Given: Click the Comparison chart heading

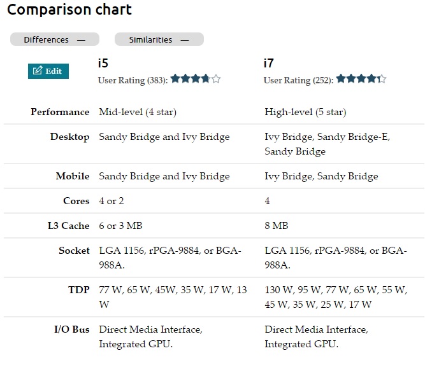Looking at the screenshot, I should (x=69, y=10).
